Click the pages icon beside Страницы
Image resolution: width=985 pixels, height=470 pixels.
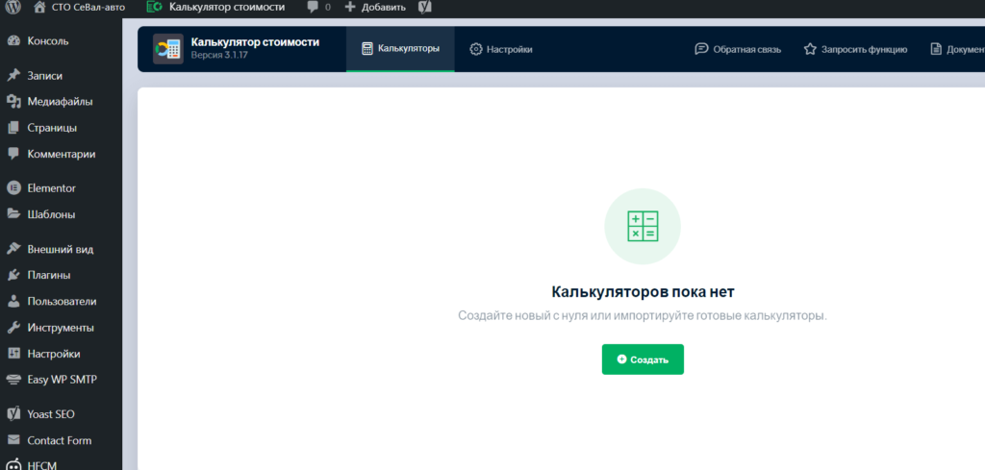[13, 128]
